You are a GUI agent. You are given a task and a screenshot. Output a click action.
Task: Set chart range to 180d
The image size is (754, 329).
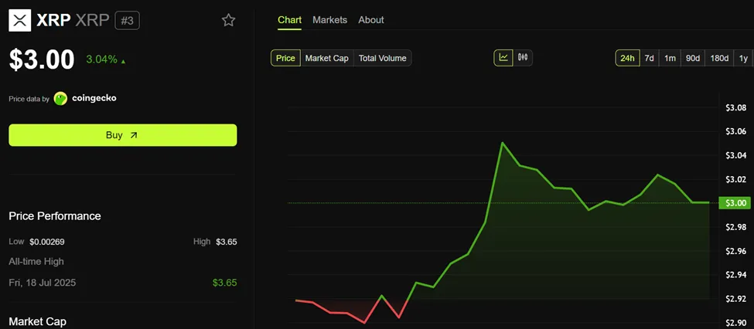(719, 58)
